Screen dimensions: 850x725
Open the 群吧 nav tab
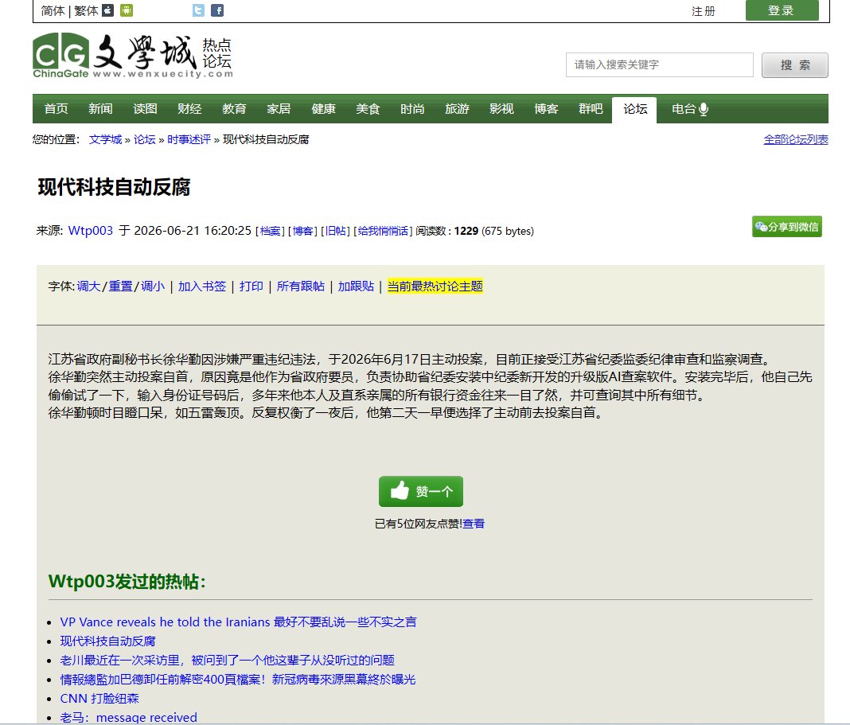coord(591,109)
